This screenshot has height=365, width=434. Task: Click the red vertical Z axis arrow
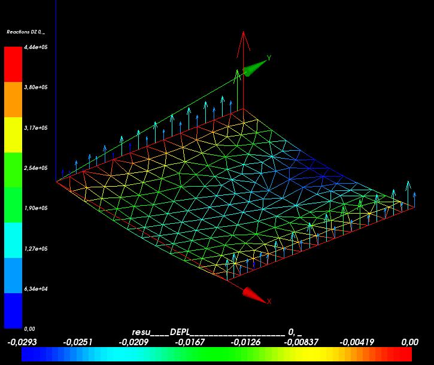point(243,70)
